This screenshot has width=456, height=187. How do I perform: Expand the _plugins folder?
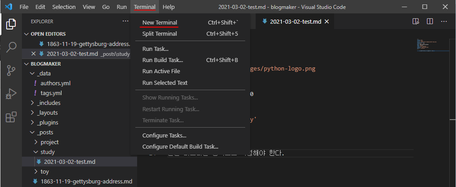(32, 123)
